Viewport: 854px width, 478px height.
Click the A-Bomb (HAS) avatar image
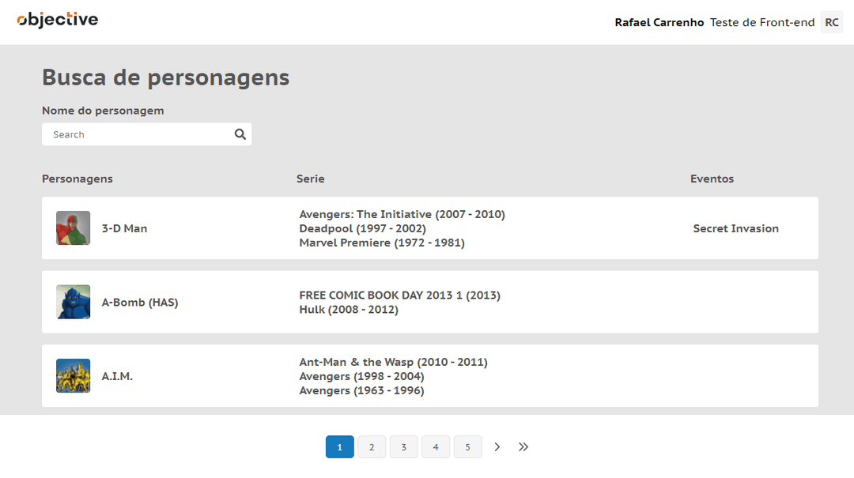[73, 302]
